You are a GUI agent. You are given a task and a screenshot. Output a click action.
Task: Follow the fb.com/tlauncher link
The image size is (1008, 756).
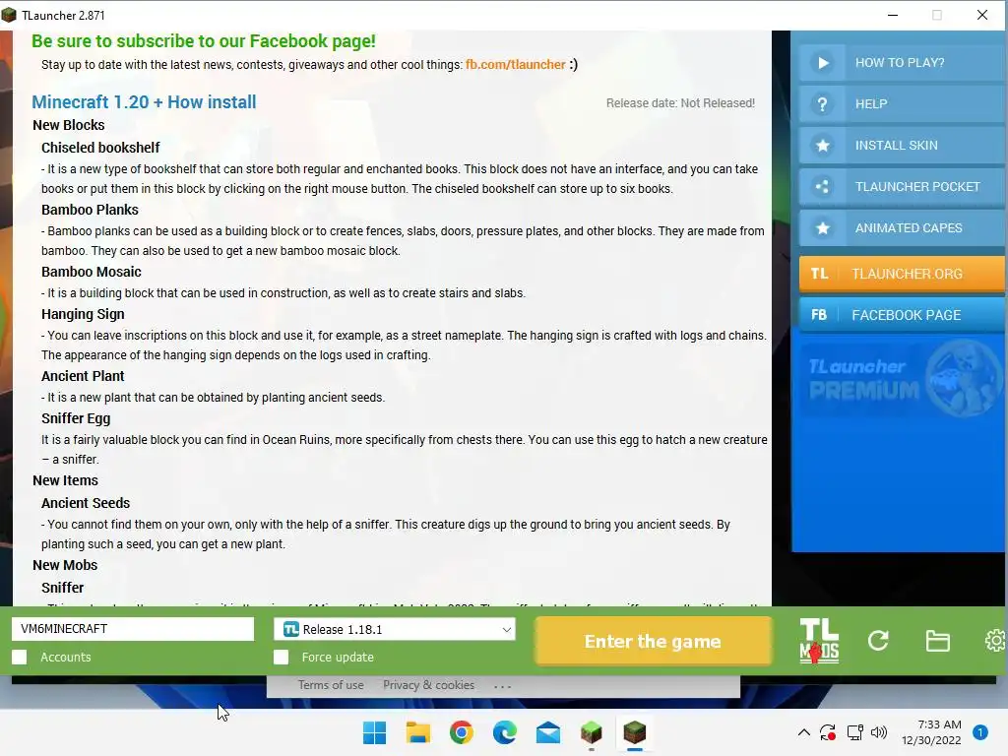(516, 64)
